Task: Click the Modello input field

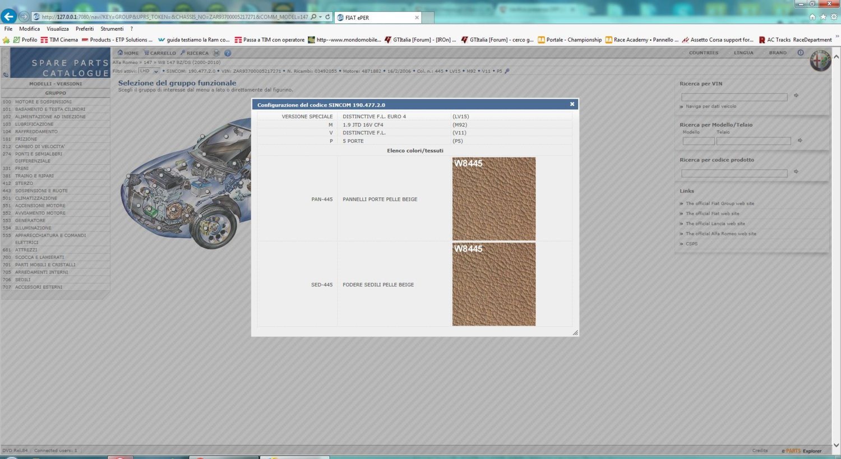Action: tap(699, 141)
